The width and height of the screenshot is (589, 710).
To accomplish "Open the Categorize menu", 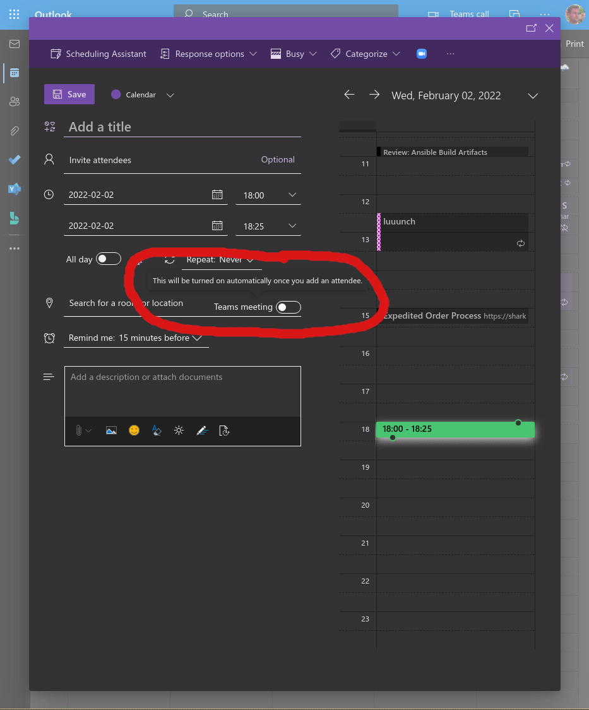I will [366, 54].
